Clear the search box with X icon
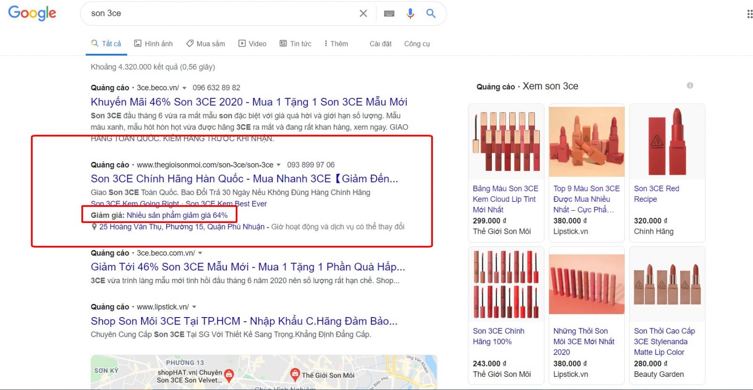This screenshot has width=753, height=390. pos(363,14)
